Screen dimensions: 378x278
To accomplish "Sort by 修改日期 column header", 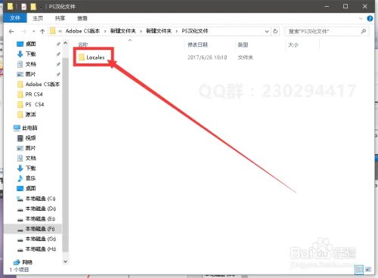I will 197,45.
